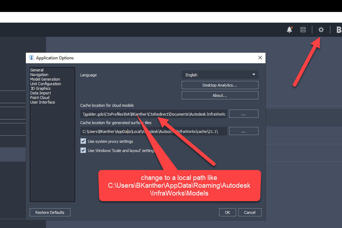The image size is (342, 228).
Task: Open settings via the gear icon
Action: coord(321,30)
